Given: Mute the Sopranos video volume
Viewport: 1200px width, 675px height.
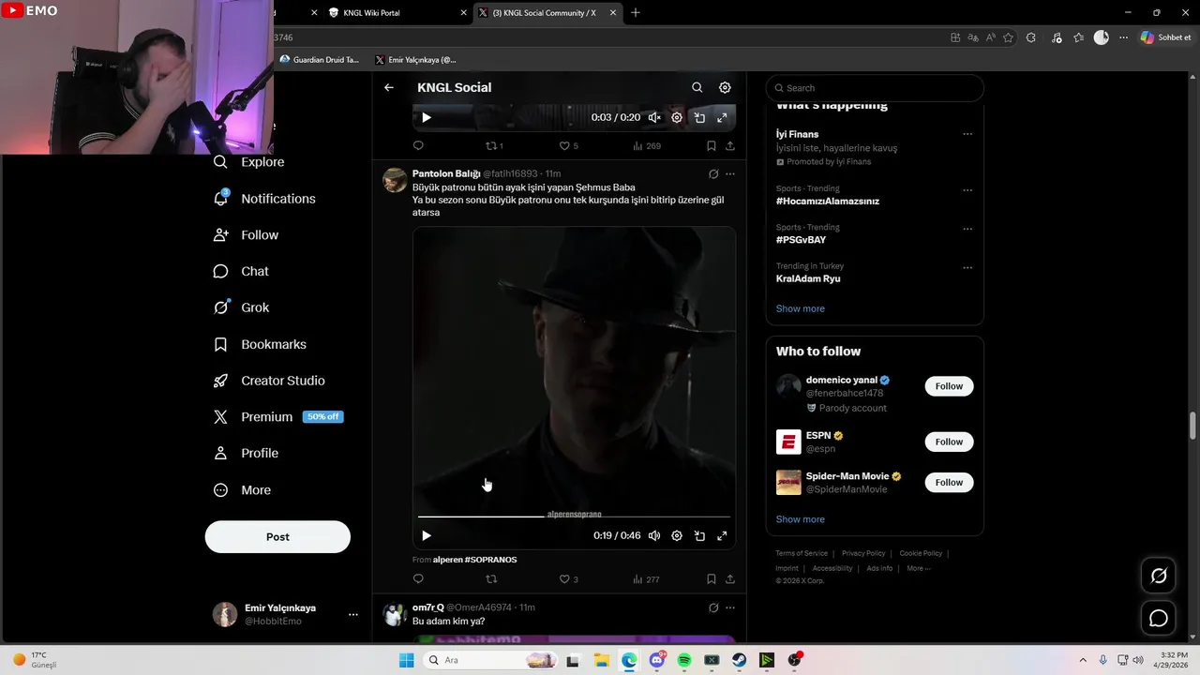Looking at the screenshot, I should 654,535.
